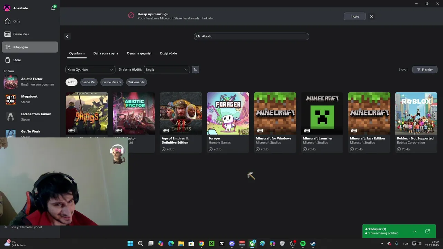Open Google Chrome from taskbar
The image size is (443, 249).
pos(201,243)
